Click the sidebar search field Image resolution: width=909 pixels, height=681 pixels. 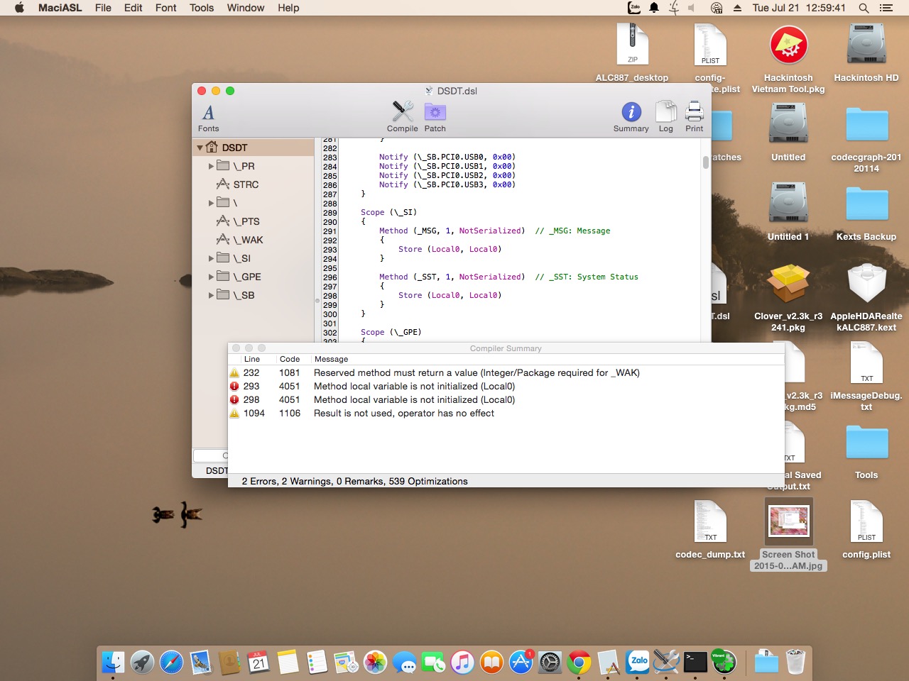[211, 455]
